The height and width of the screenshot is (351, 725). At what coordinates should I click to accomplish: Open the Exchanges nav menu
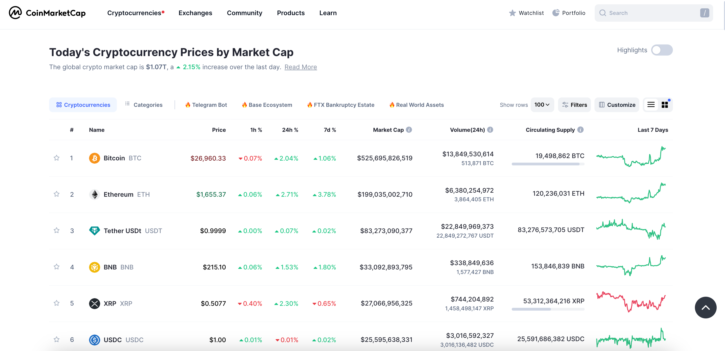(195, 13)
